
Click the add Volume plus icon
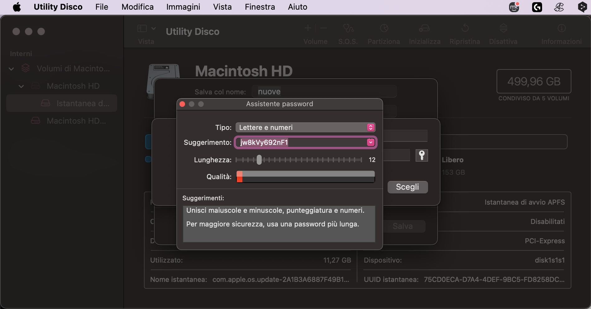[x=308, y=28]
